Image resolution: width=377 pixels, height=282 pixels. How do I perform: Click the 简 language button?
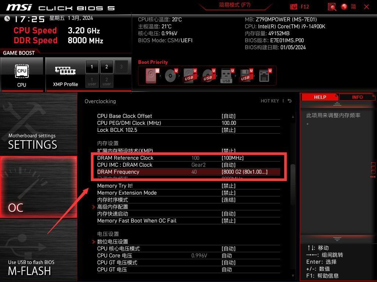(353, 7)
